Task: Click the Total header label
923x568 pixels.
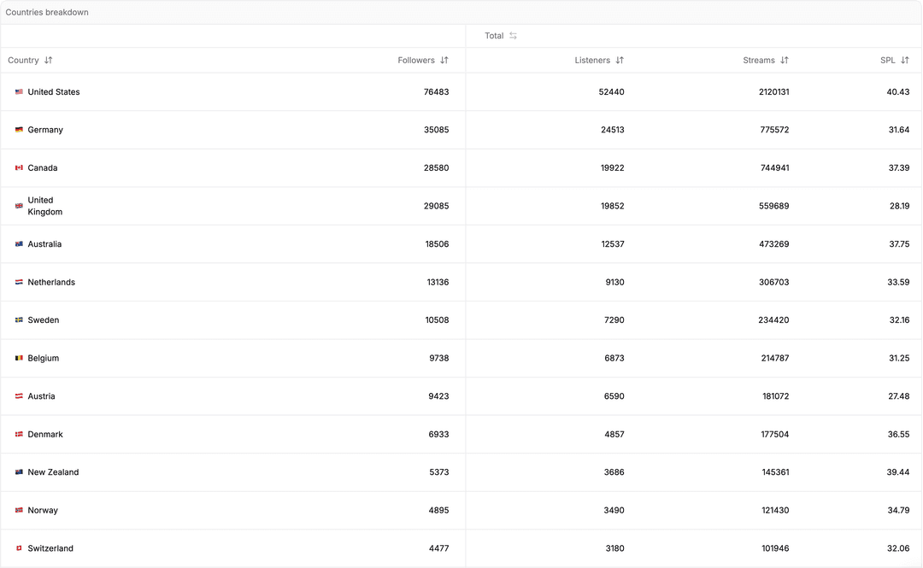Action: (492, 36)
